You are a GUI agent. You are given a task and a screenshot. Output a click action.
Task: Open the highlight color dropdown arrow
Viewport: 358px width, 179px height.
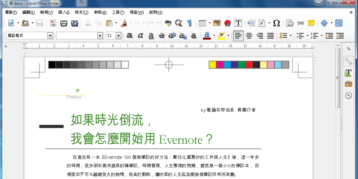228,36
